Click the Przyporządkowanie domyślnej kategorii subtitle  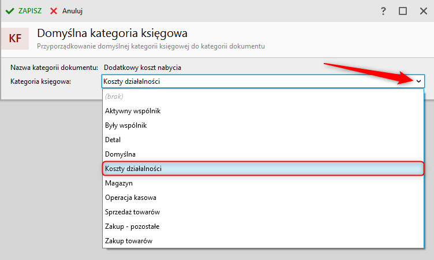[x=151, y=46]
